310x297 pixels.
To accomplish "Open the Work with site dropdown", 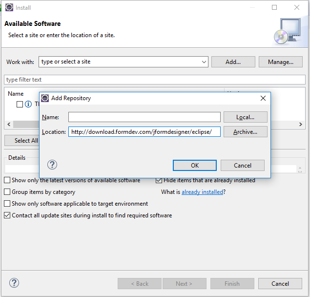I will point(204,62).
